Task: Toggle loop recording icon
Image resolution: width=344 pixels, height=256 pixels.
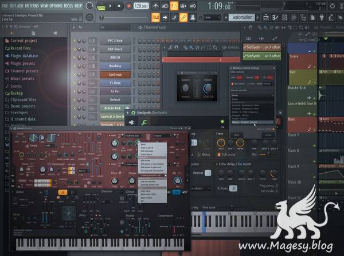Action: coord(193,6)
